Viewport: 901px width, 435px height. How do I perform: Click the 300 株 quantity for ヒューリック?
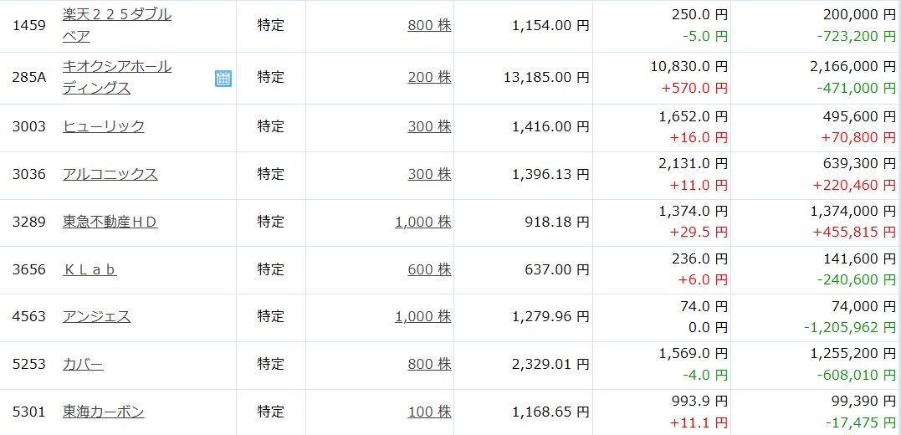pyautogui.click(x=429, y=126)
